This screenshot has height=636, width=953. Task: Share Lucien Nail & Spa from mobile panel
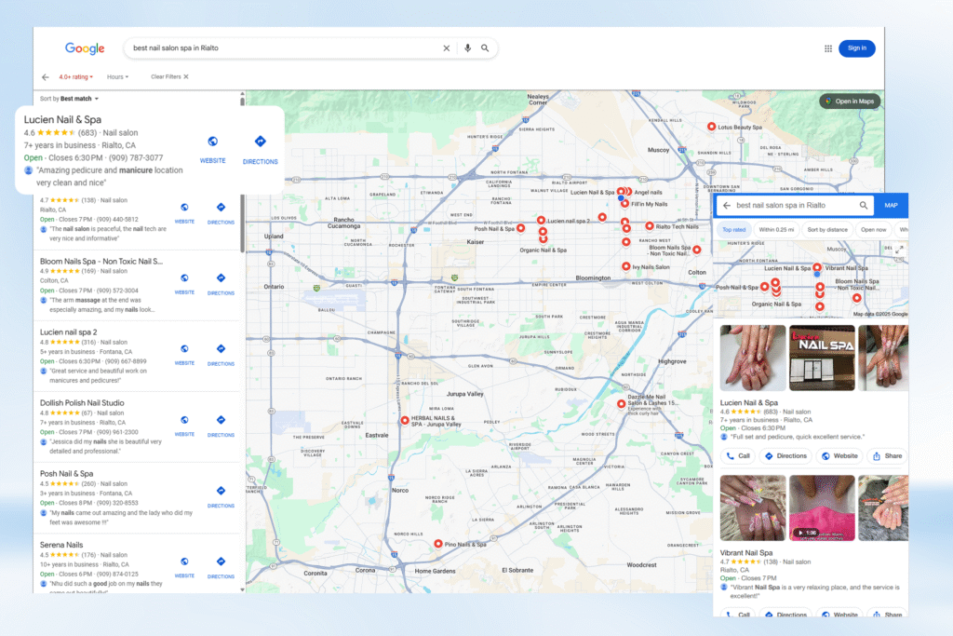887,456
